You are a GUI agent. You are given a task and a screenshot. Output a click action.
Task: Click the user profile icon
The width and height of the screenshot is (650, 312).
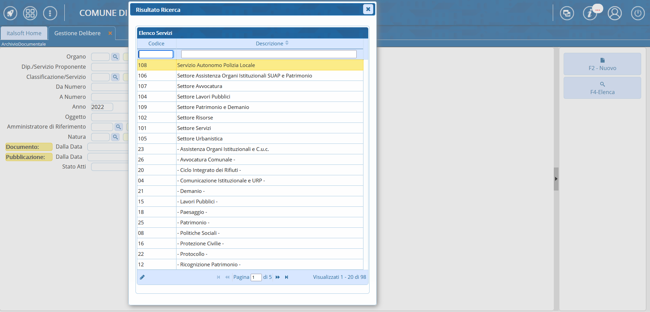click(614, 14)
